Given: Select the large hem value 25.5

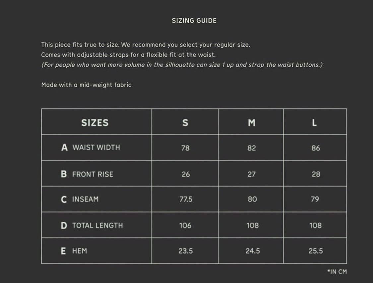Looking at the screenshot, I should [x=315, y=251].
